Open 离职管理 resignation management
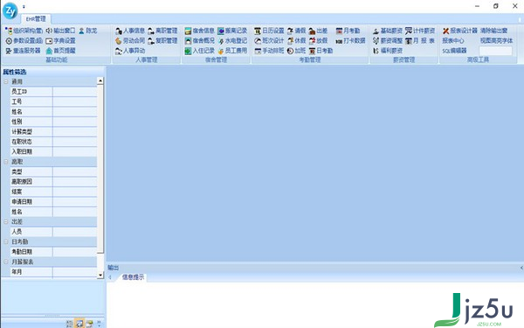 pos(162,31)
